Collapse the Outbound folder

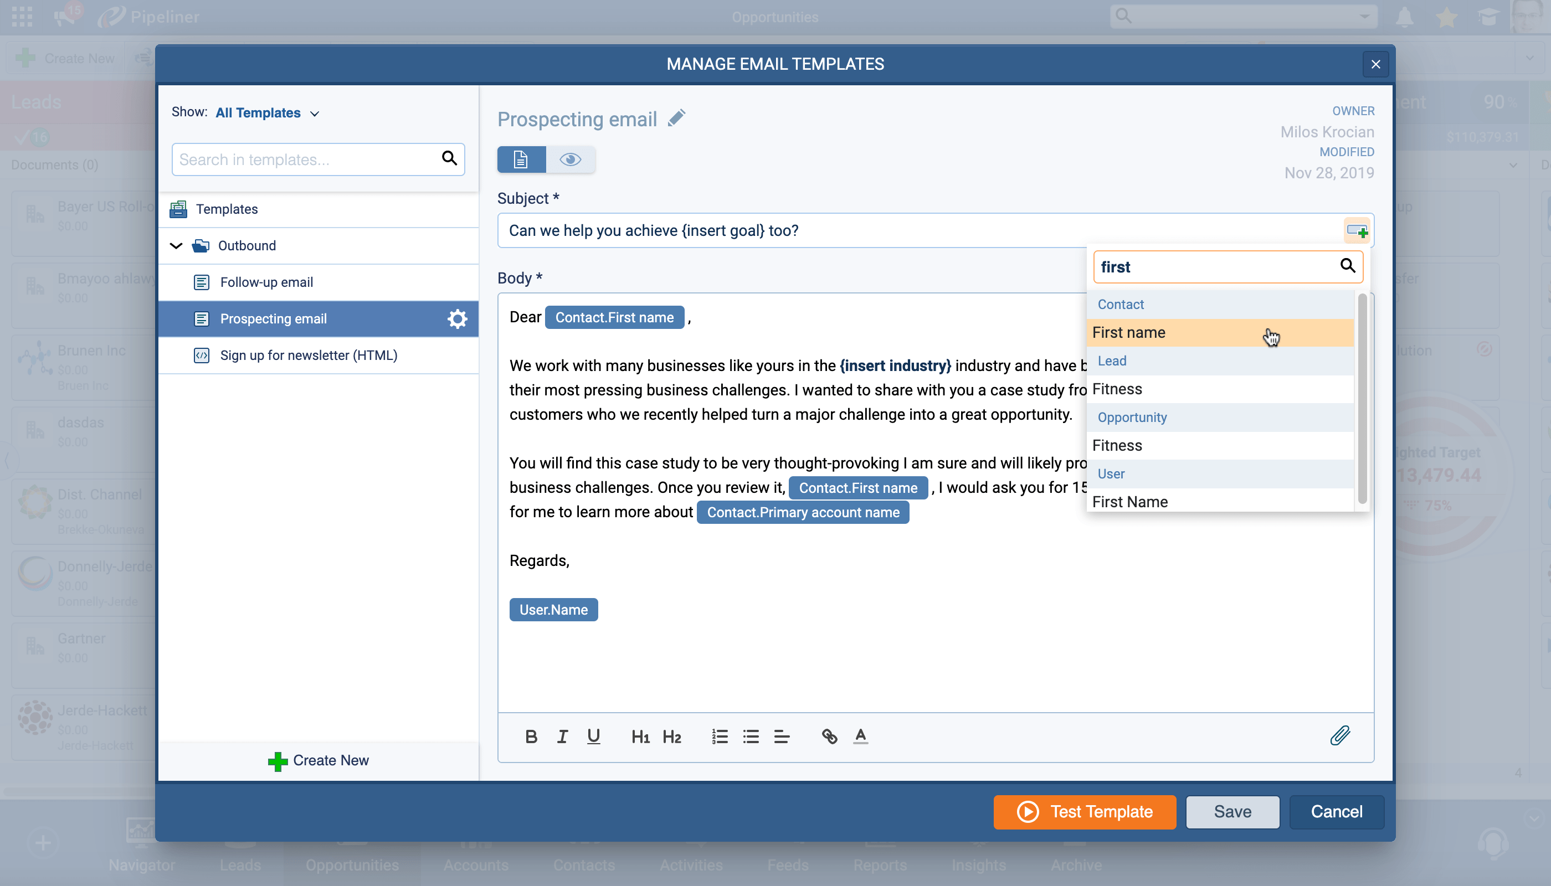tap(176, 246)
